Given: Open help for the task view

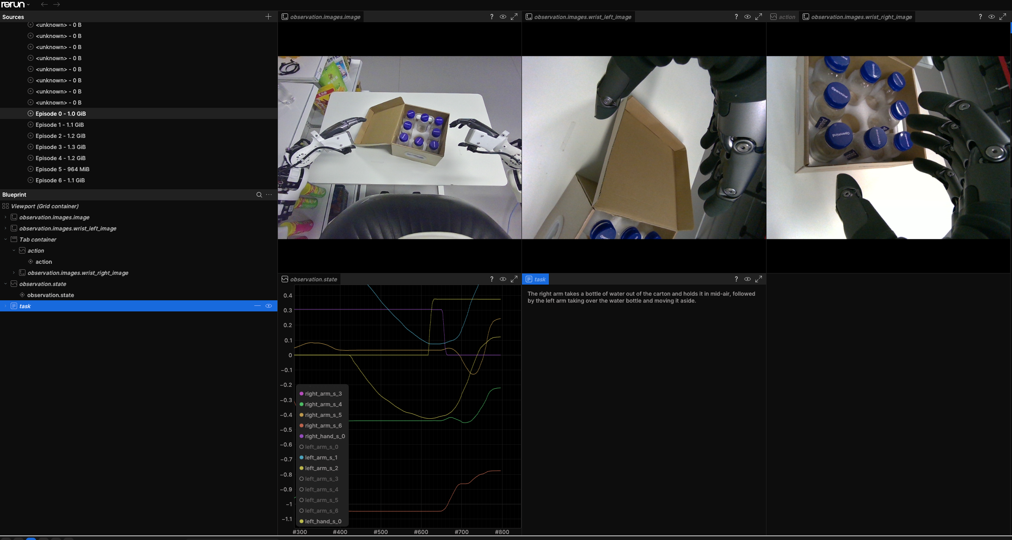Looking at the screenshot, I should click(736, 279).
